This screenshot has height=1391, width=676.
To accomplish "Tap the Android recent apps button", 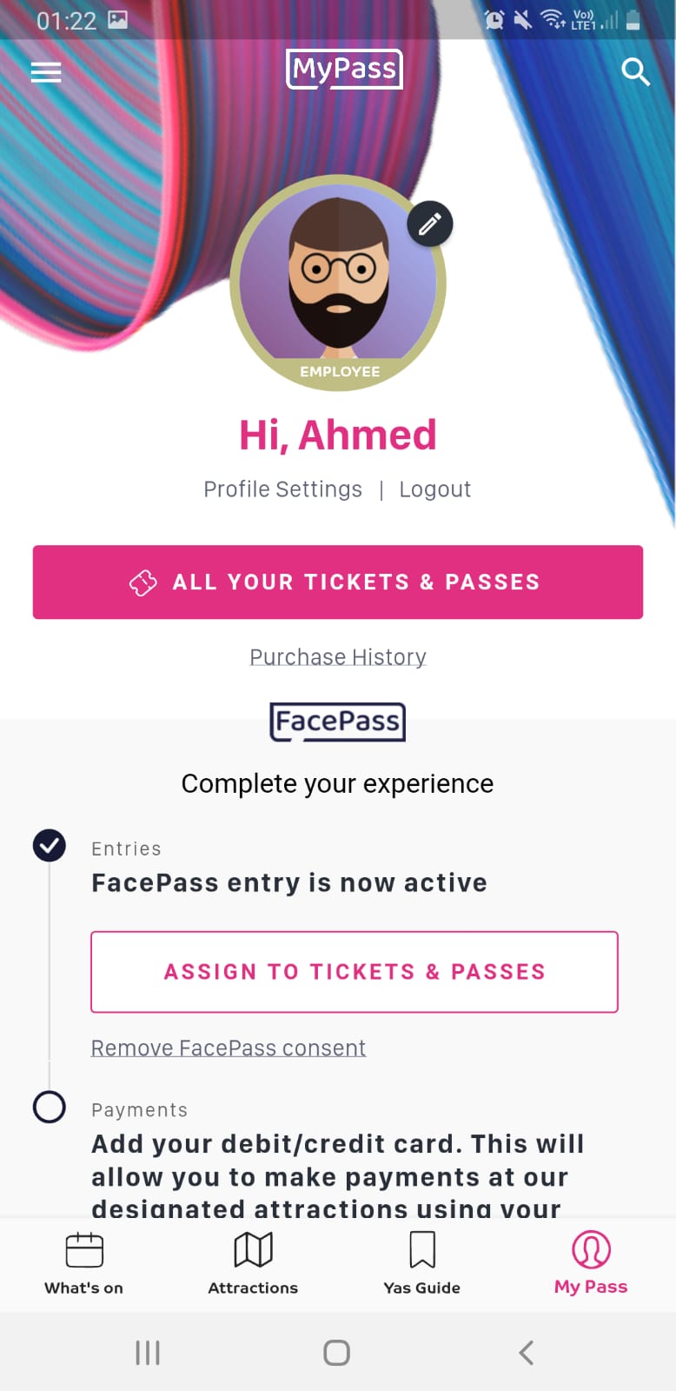I will click(x=148, y=1352).
